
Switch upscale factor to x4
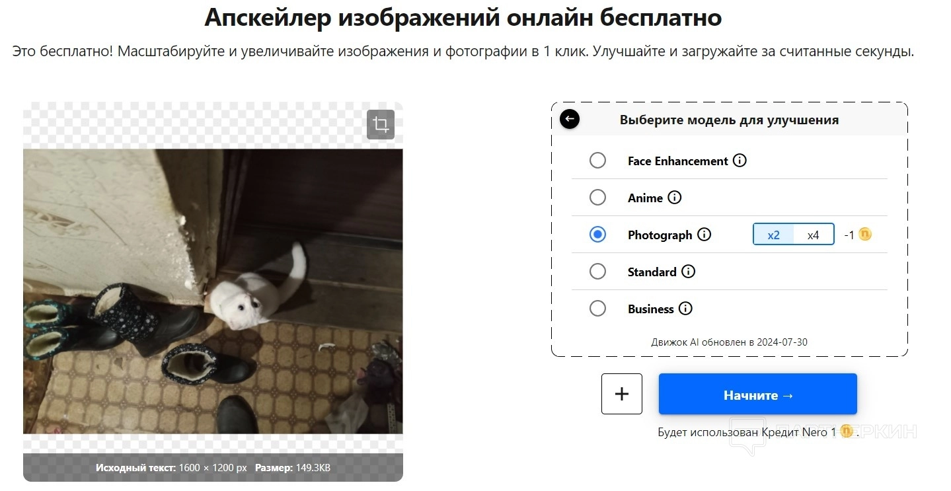[814, 235]
